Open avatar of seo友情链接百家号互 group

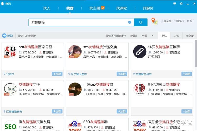click(10, 52)
